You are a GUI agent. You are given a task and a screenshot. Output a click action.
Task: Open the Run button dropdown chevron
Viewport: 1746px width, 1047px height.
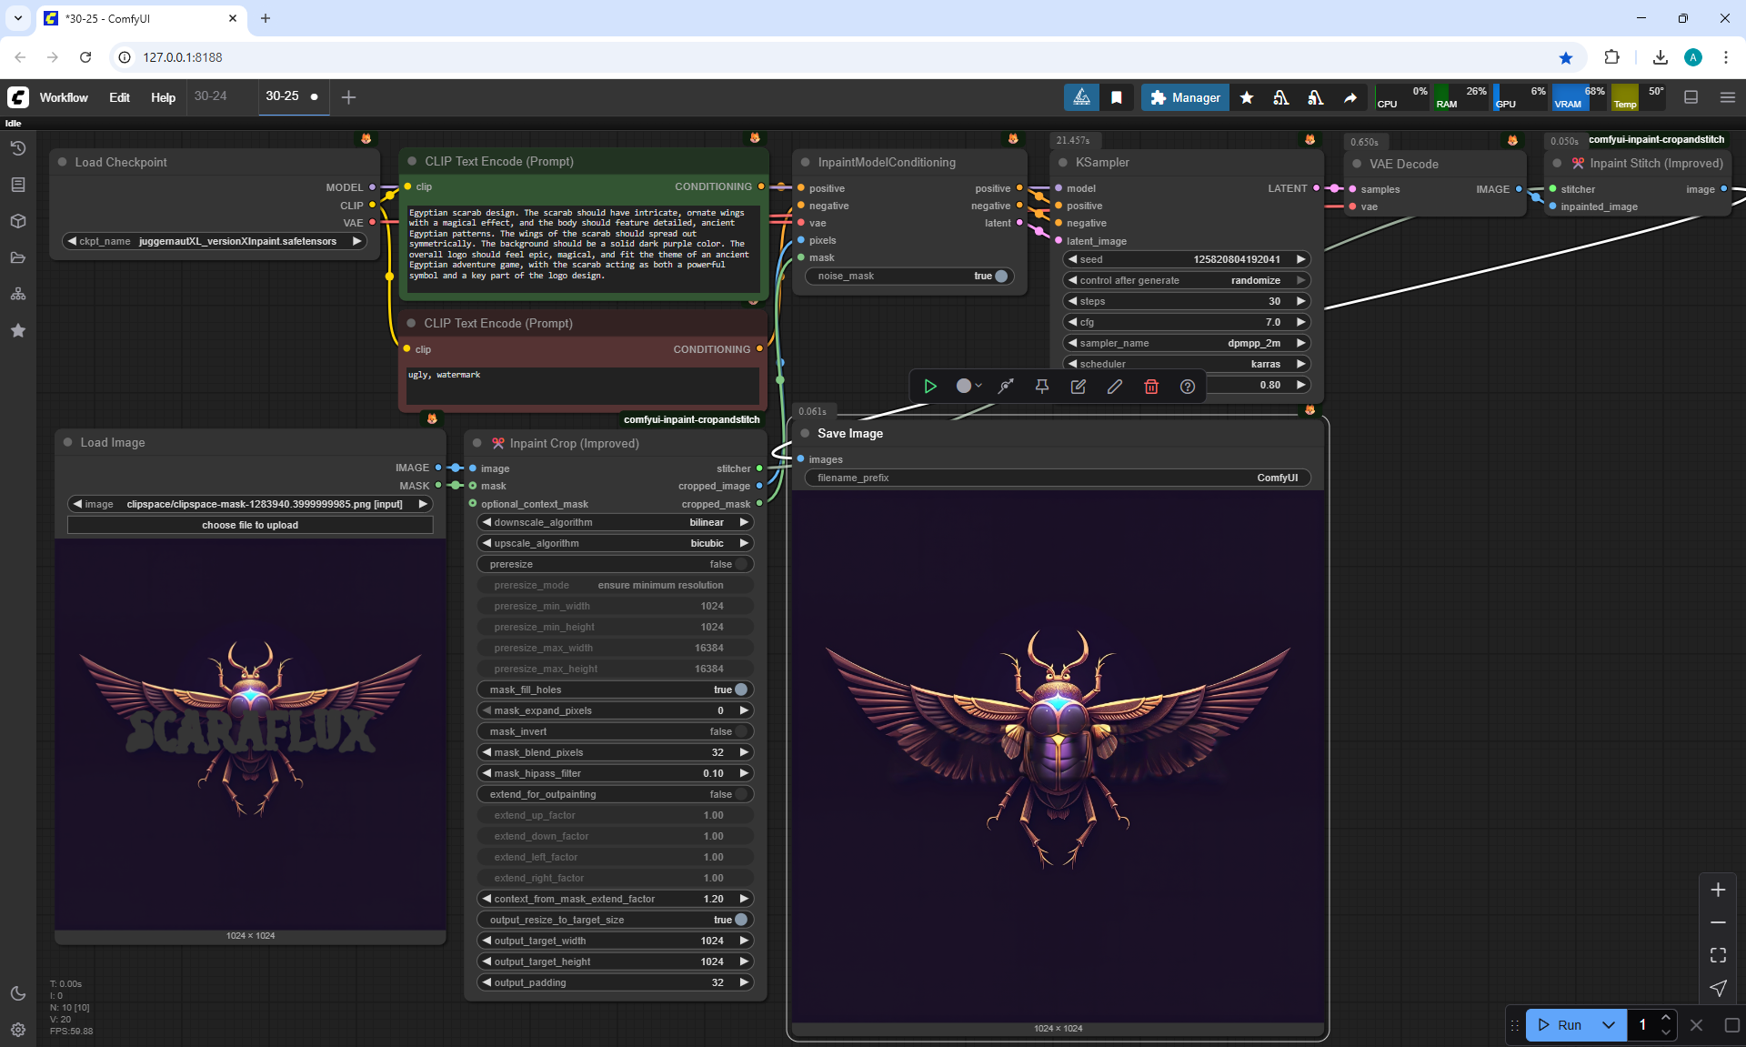[1608, 1025]
